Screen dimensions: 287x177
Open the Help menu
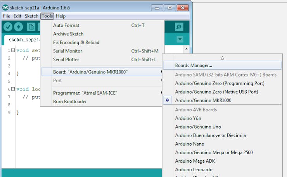coord(61,16)
